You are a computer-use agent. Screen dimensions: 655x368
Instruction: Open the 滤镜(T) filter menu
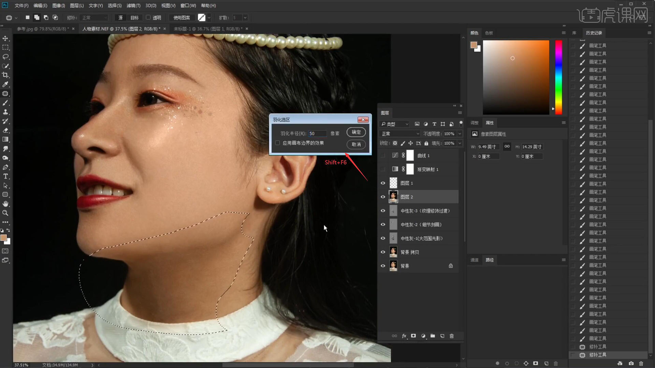pyautogui.click(x=133, y=5)
